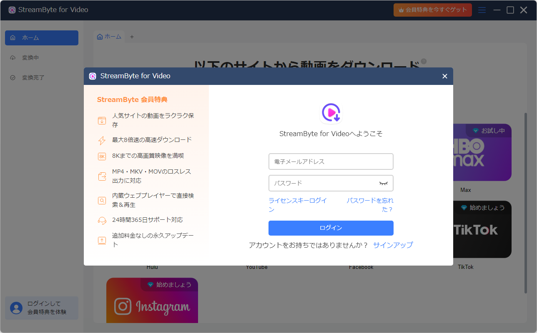Click the blue ログイン button
Image resolution: width=537 pixels, height=333 pixels.
331,228
